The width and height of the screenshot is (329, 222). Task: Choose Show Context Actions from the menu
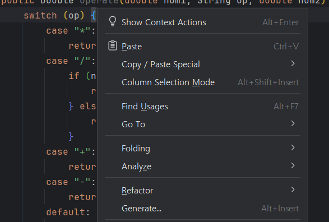point(203,22)
